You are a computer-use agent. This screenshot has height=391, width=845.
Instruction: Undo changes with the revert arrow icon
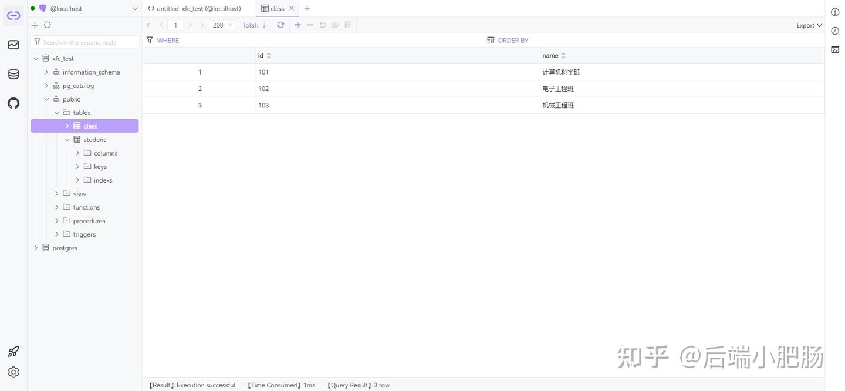coord(322,25)
